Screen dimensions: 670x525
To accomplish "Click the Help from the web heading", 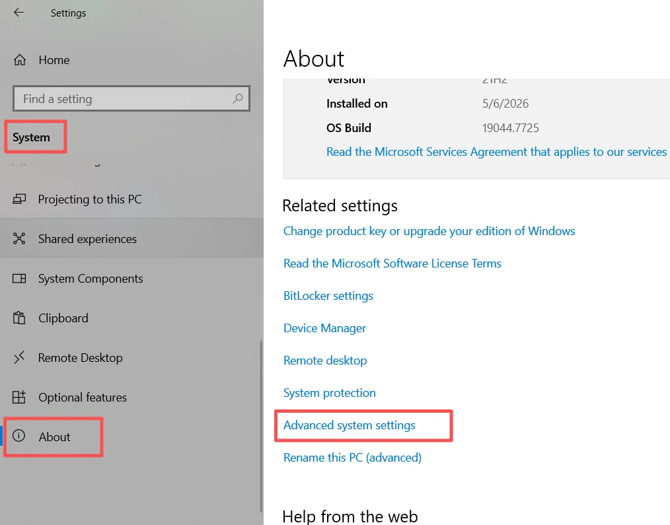I will (350, 516).
